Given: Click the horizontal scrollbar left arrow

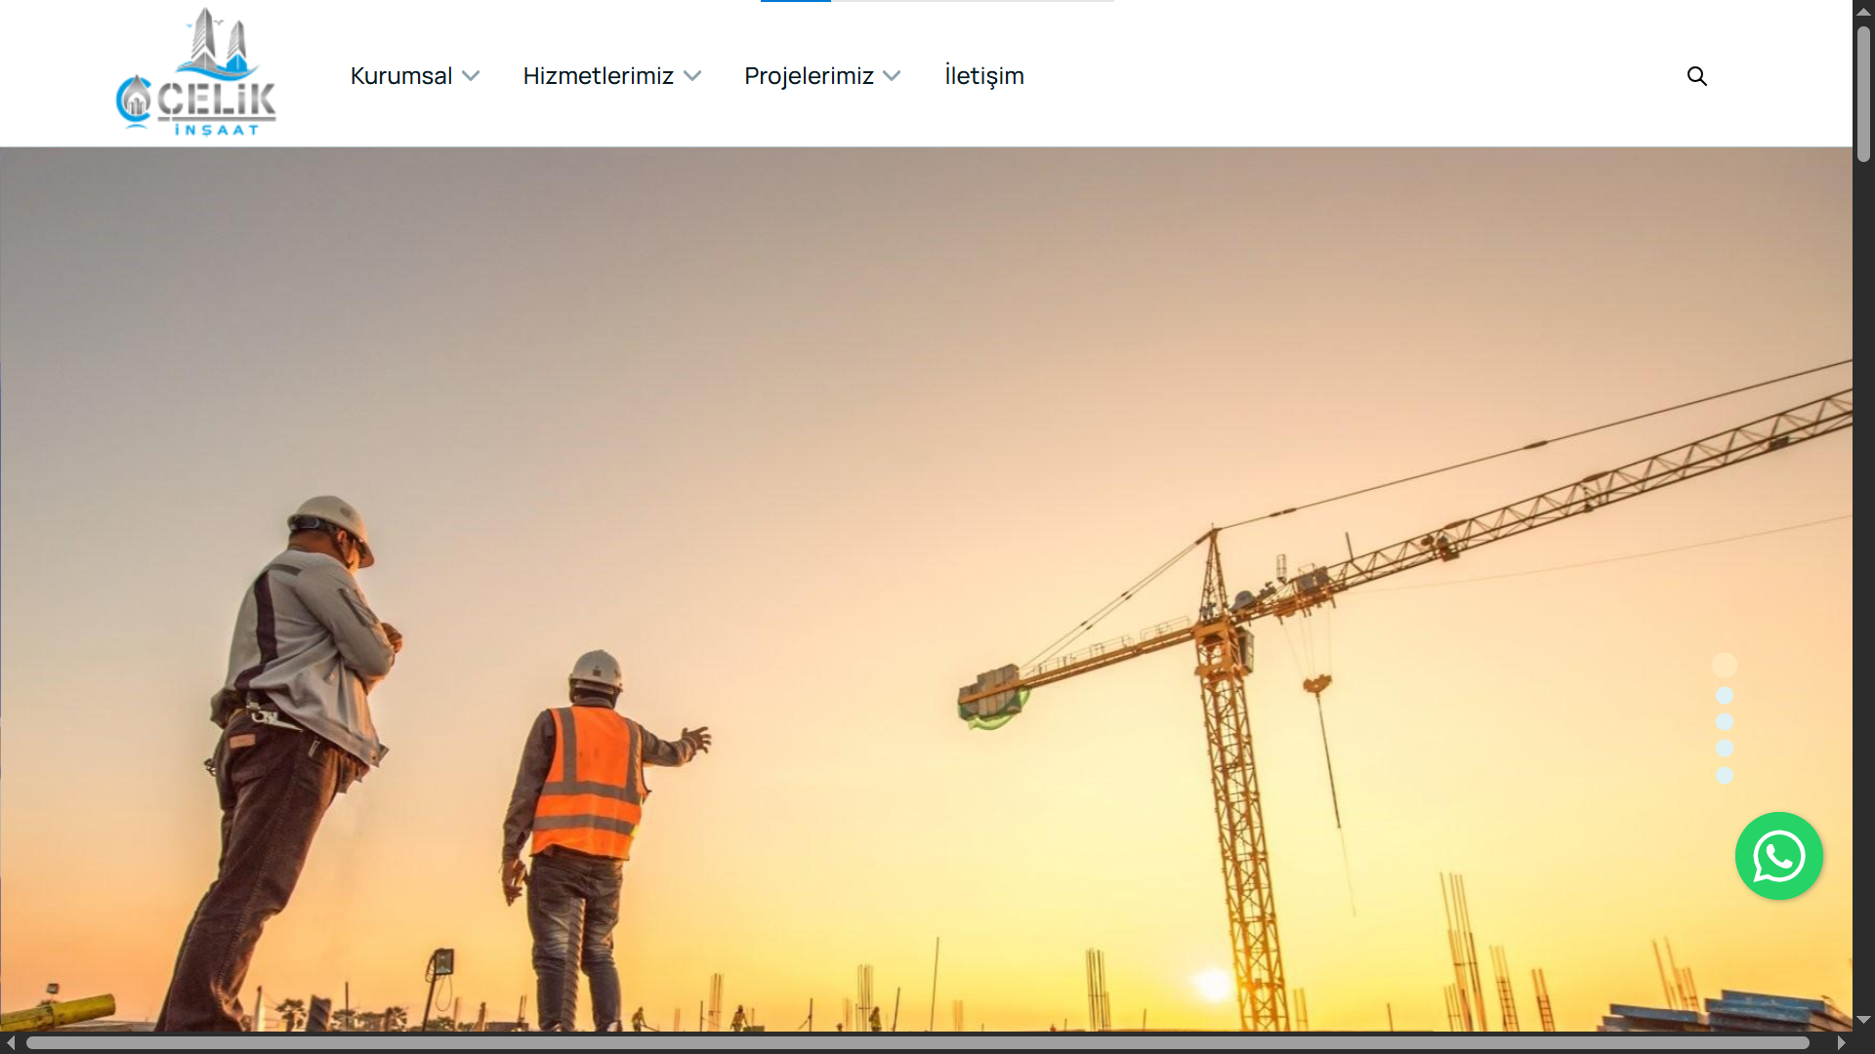Looking at the screenshot, I should [x=10, y=1043].
